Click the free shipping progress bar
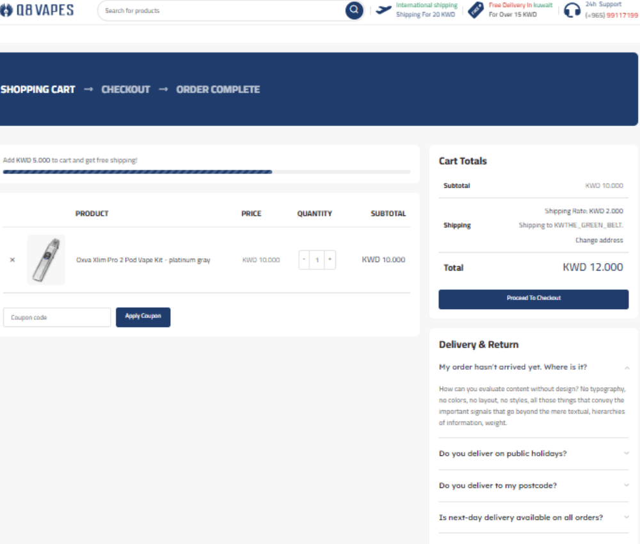640x544 pixels. 207,172
